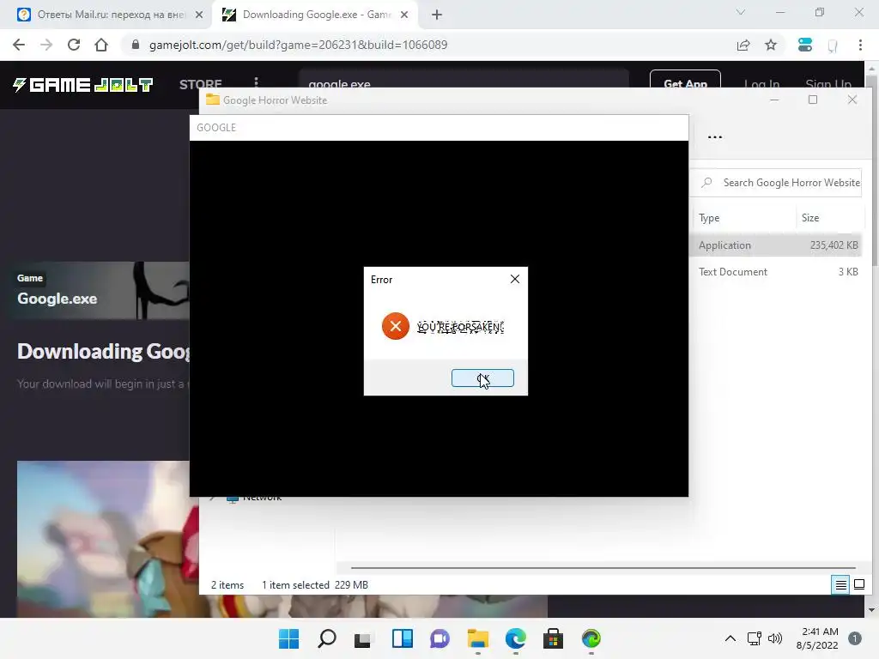879x659 pixels.
Task: Open taskbar Search
Action: tap(327, 638)
